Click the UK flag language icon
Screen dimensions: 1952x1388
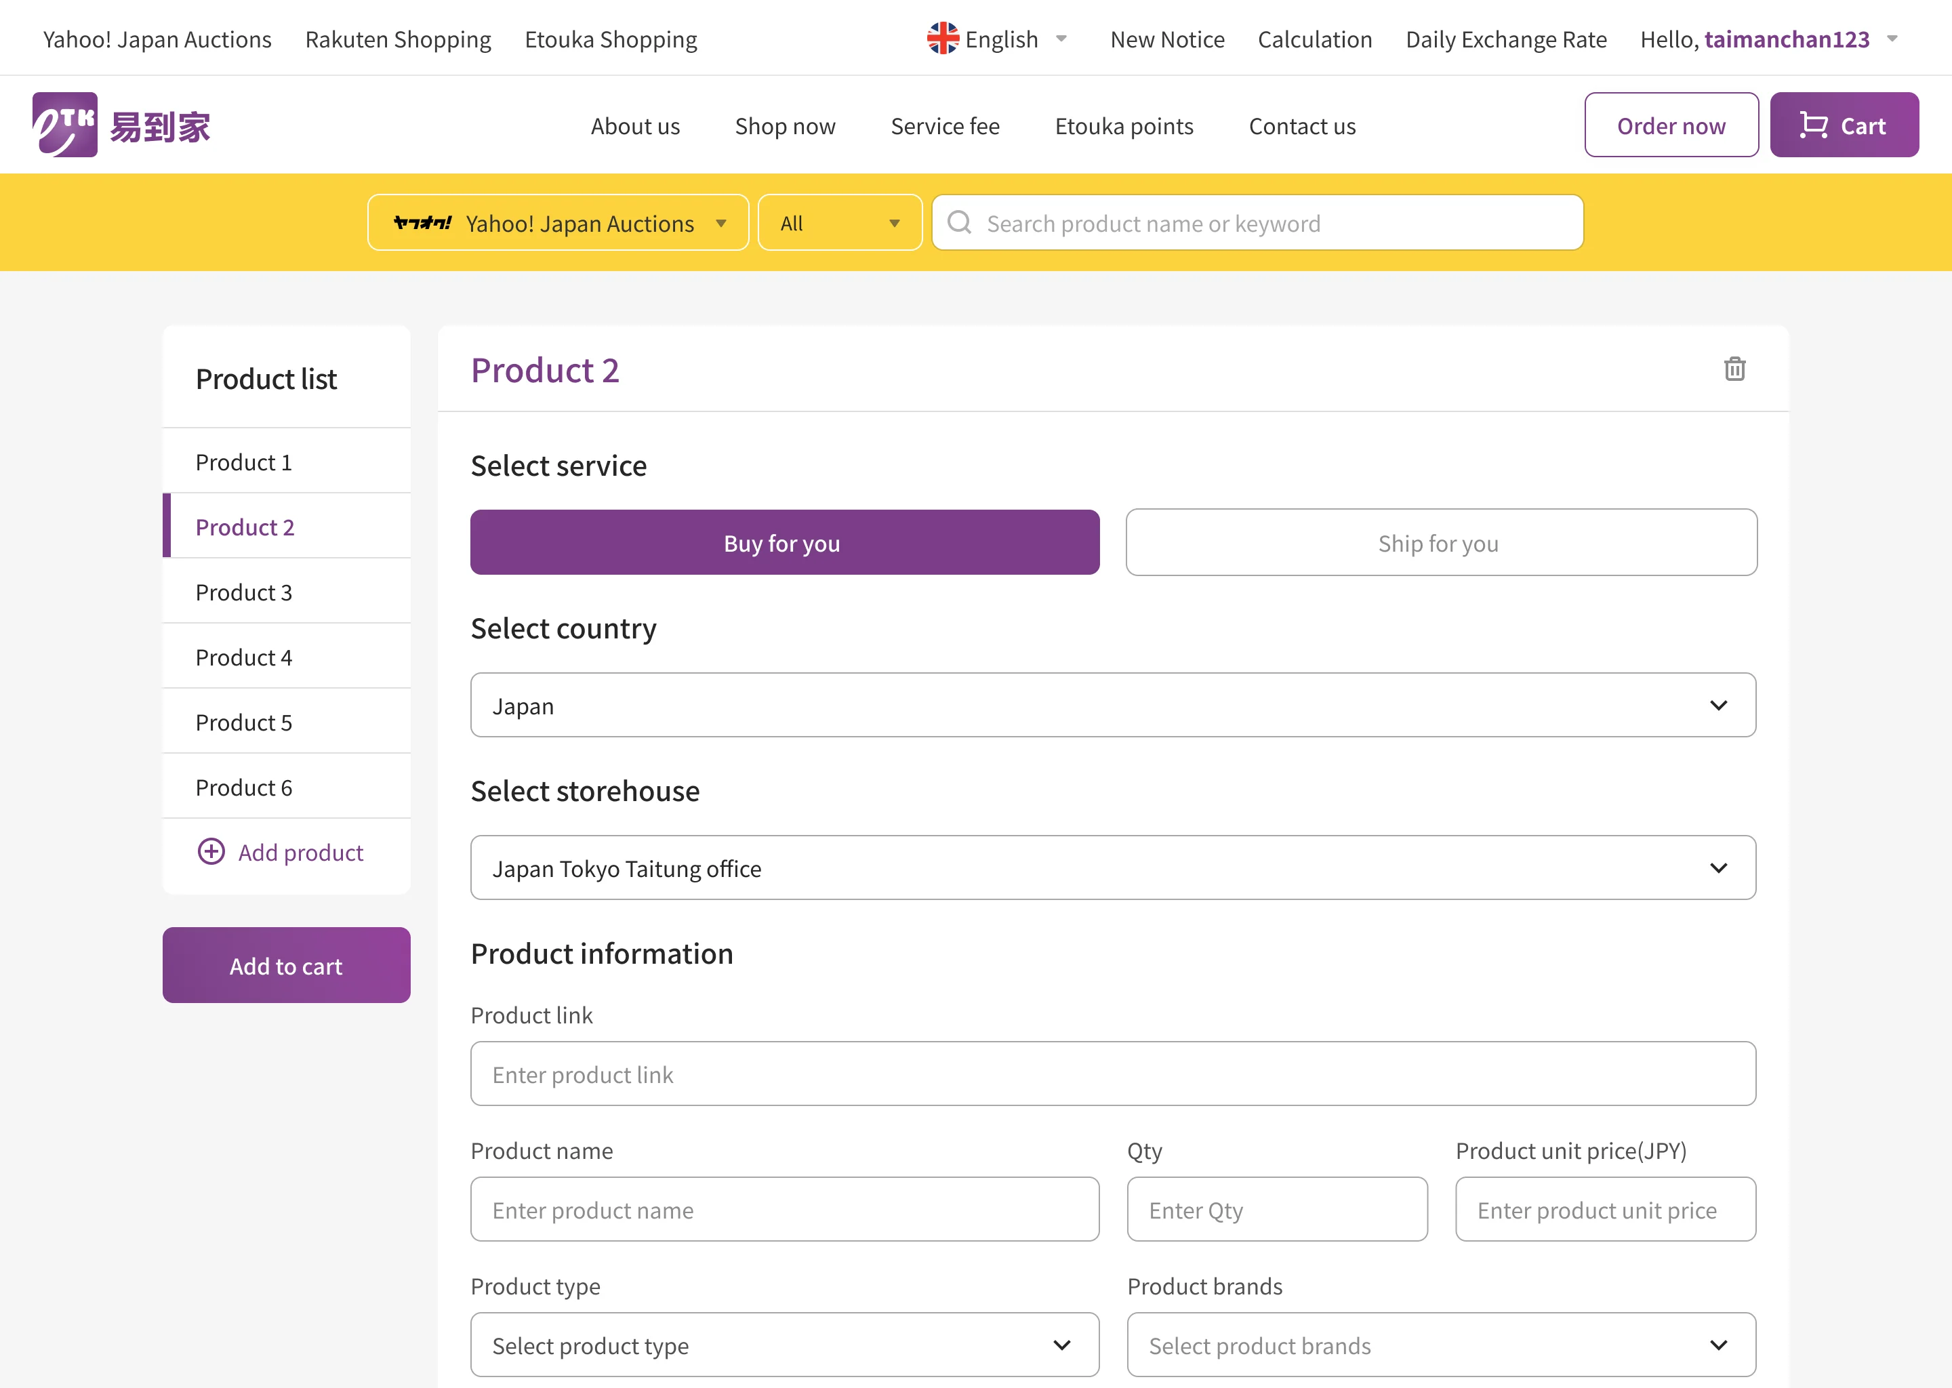[942, 39]
